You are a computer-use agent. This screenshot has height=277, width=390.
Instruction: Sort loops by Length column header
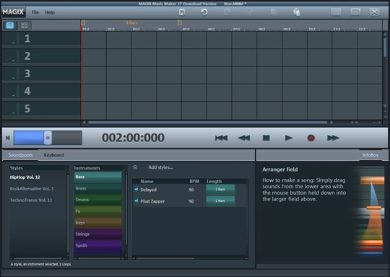[214, 181]
